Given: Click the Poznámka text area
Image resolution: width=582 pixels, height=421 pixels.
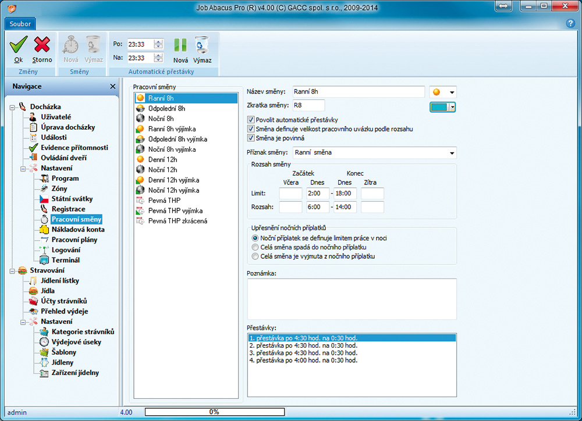Looking at the screenshot, I should pyautogui.click(x=352, y=299).
